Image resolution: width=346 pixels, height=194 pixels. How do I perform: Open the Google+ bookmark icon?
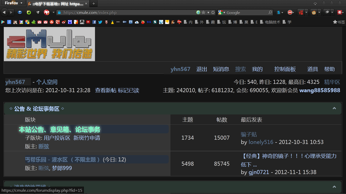click(x=57, y=22)
